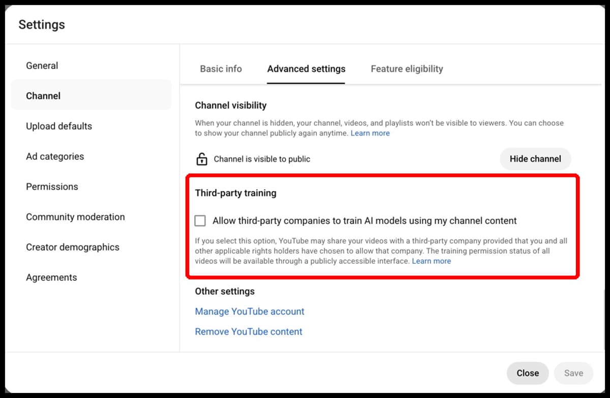Click the Hide channel button
This screenshot has height=398, width=610.
point(535,159)
